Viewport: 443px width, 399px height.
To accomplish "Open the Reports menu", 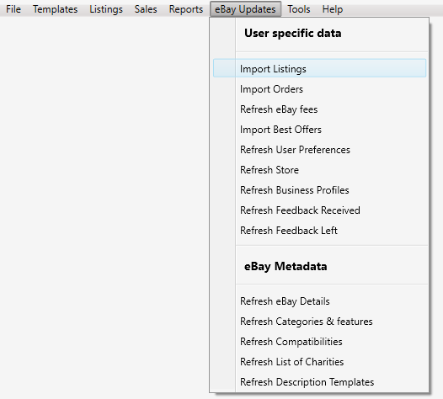I will tap(186, 9).
